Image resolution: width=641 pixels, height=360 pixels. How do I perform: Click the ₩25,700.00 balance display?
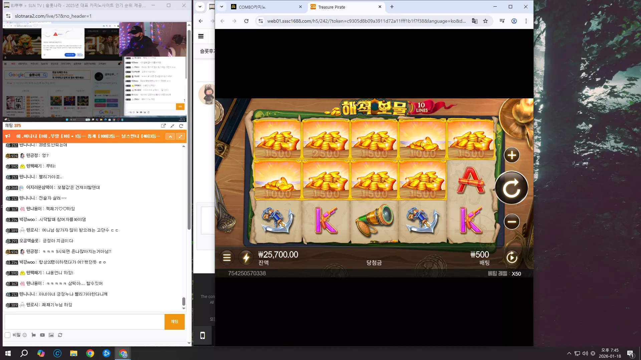pyautogui.click(x=278, y=255)
